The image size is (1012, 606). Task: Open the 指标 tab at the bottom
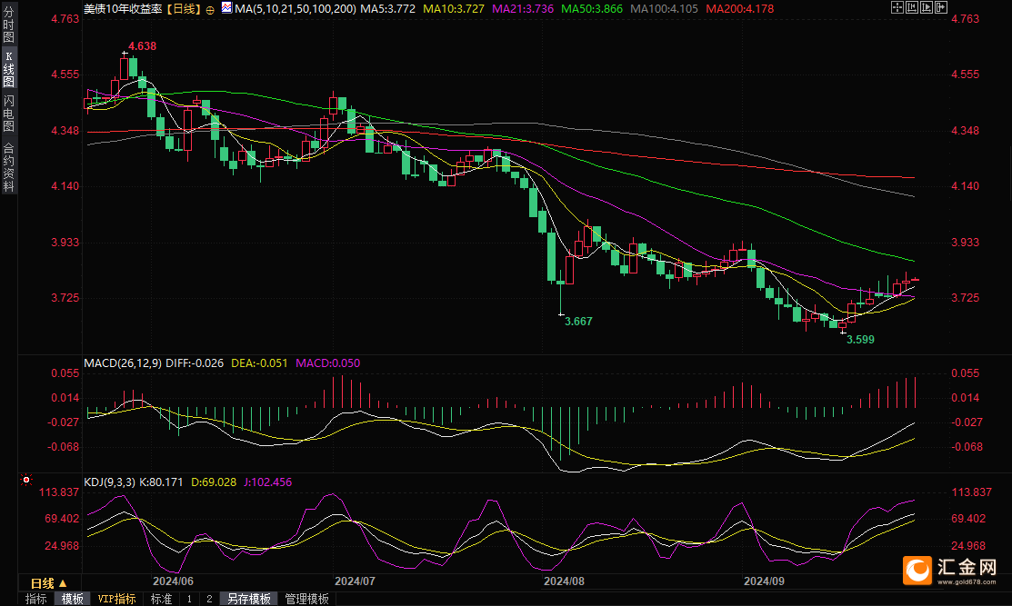click(x=36, y=599)
